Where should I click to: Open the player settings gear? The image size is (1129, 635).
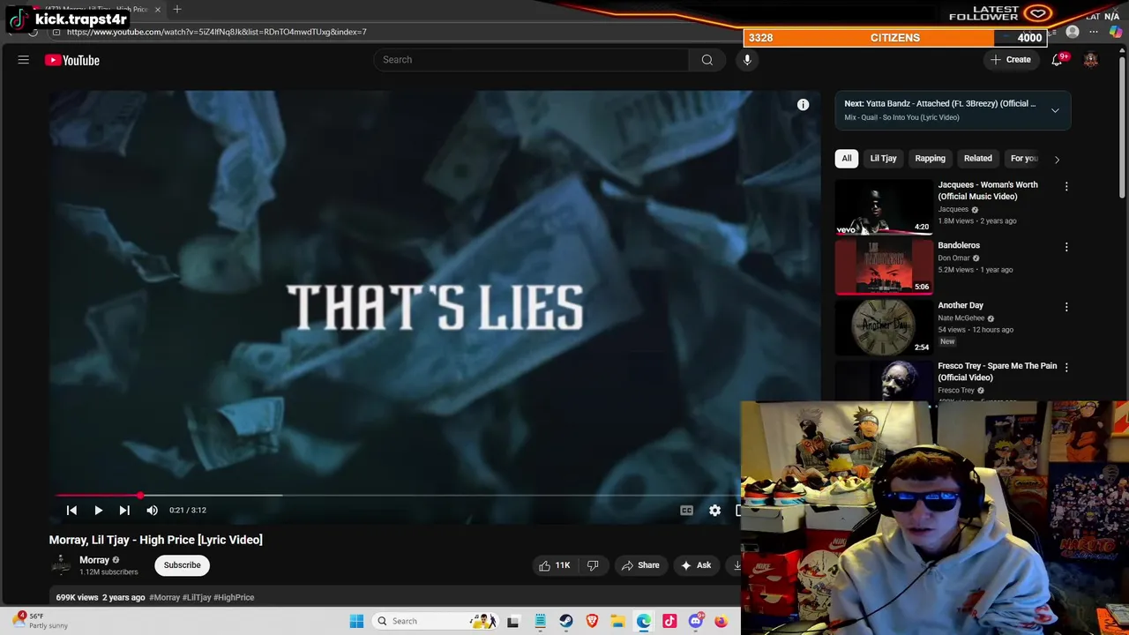pos(714,510)
